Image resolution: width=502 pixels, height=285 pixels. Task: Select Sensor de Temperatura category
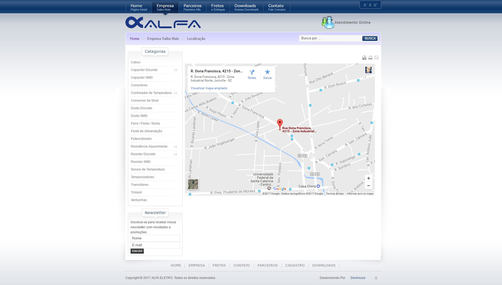pos(148,169)
